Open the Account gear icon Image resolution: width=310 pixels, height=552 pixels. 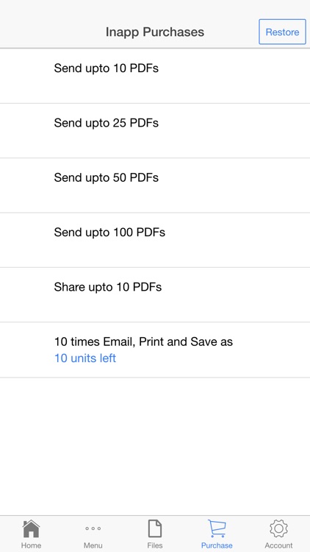coord(278,528)
